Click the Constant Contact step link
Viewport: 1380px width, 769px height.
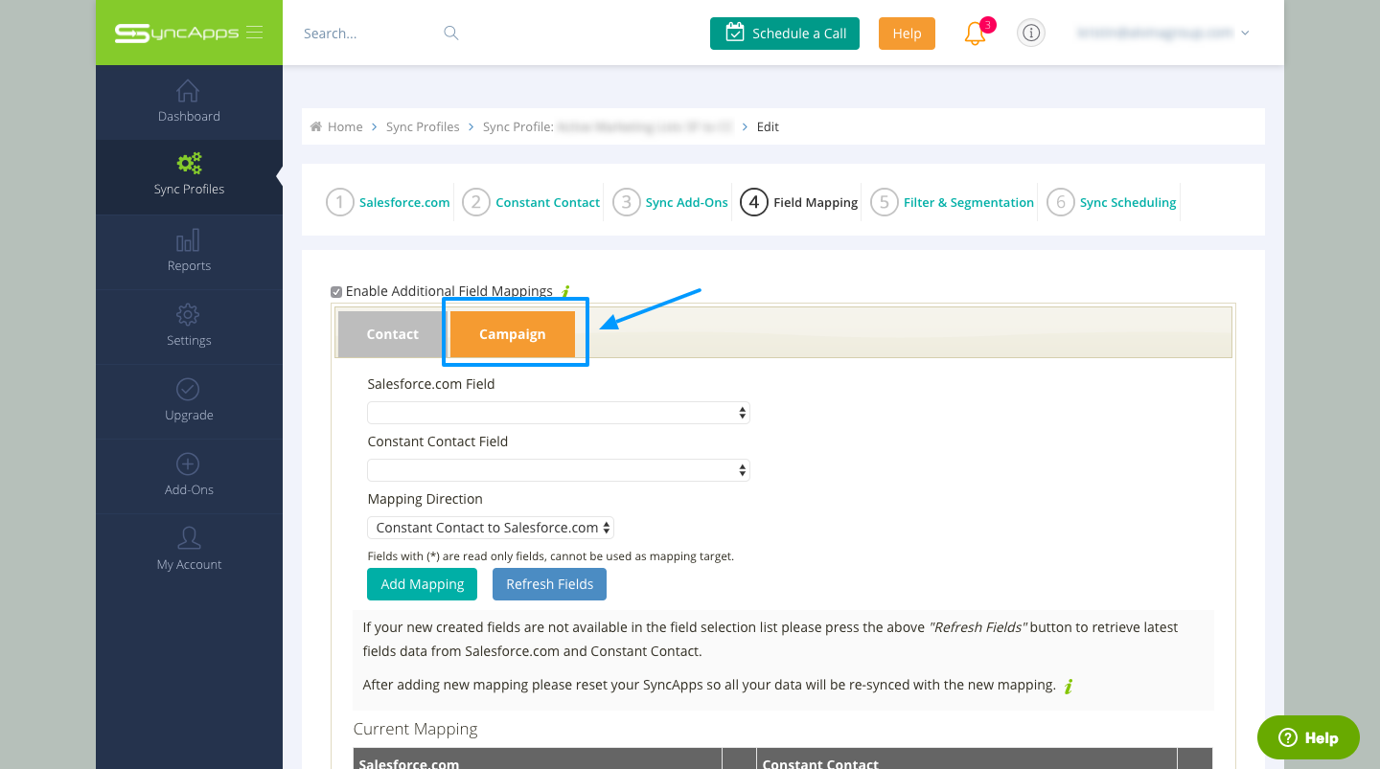pyautogui.click(x=548, y=202)
